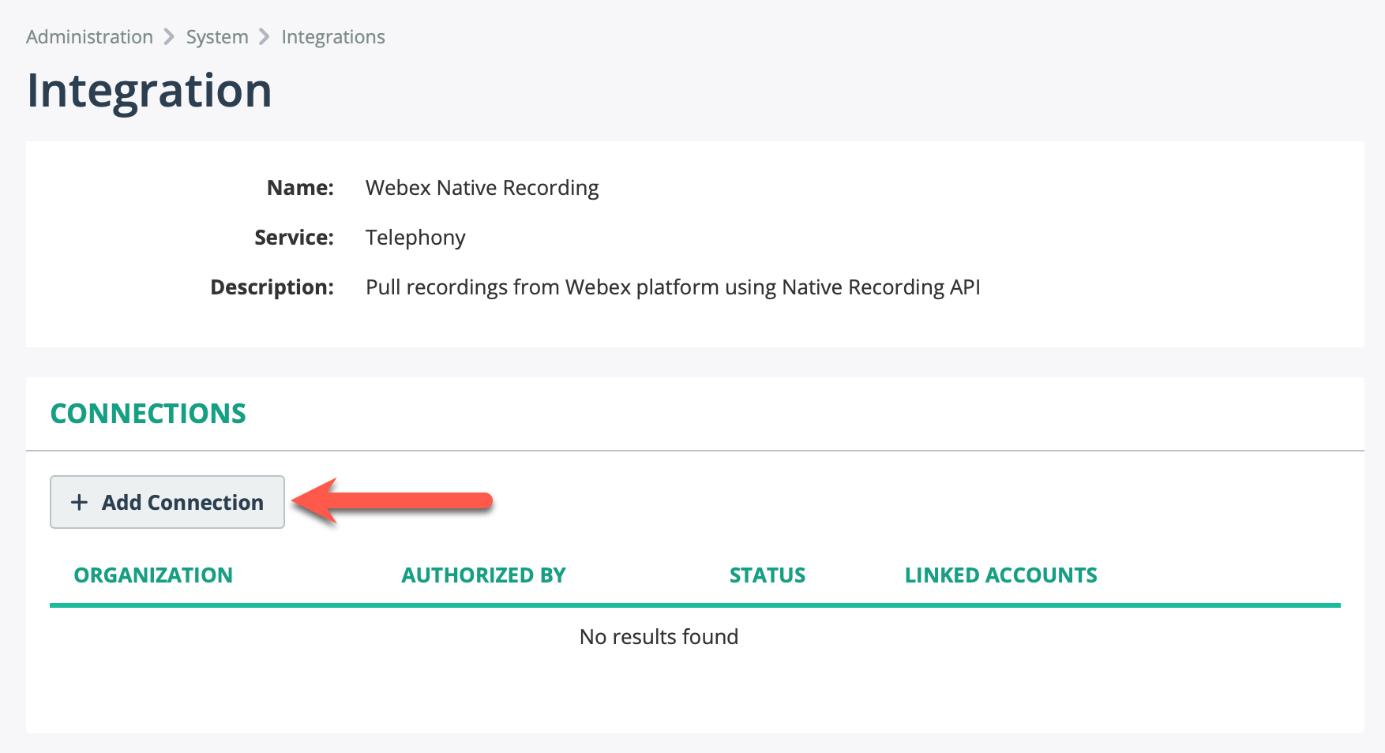Click the LINKED ACCOUNTS column header
Screen dimensions: 1385x753
[1000, 575]
